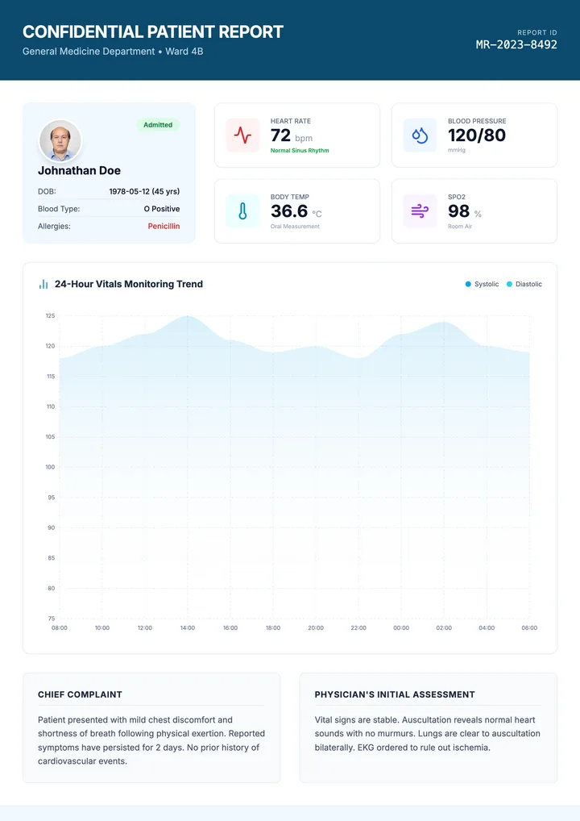Click the 72 bpm heart rate value
Screen dimensions: 580x821
click(292, 135)
